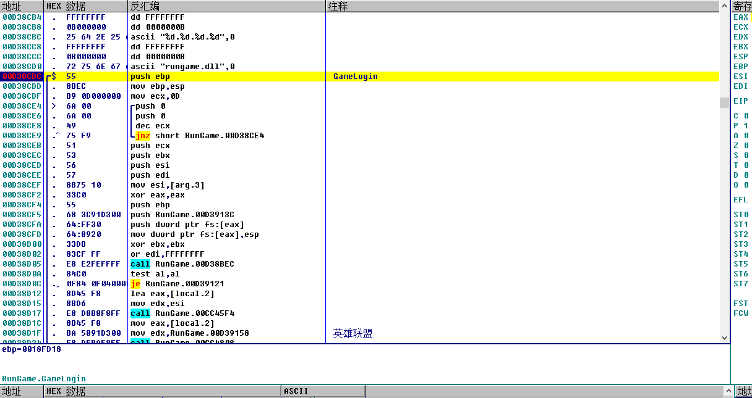Click the disassembly scrollbar up arrow
Viewport: 752px width, 398px height.
[724, 6]
